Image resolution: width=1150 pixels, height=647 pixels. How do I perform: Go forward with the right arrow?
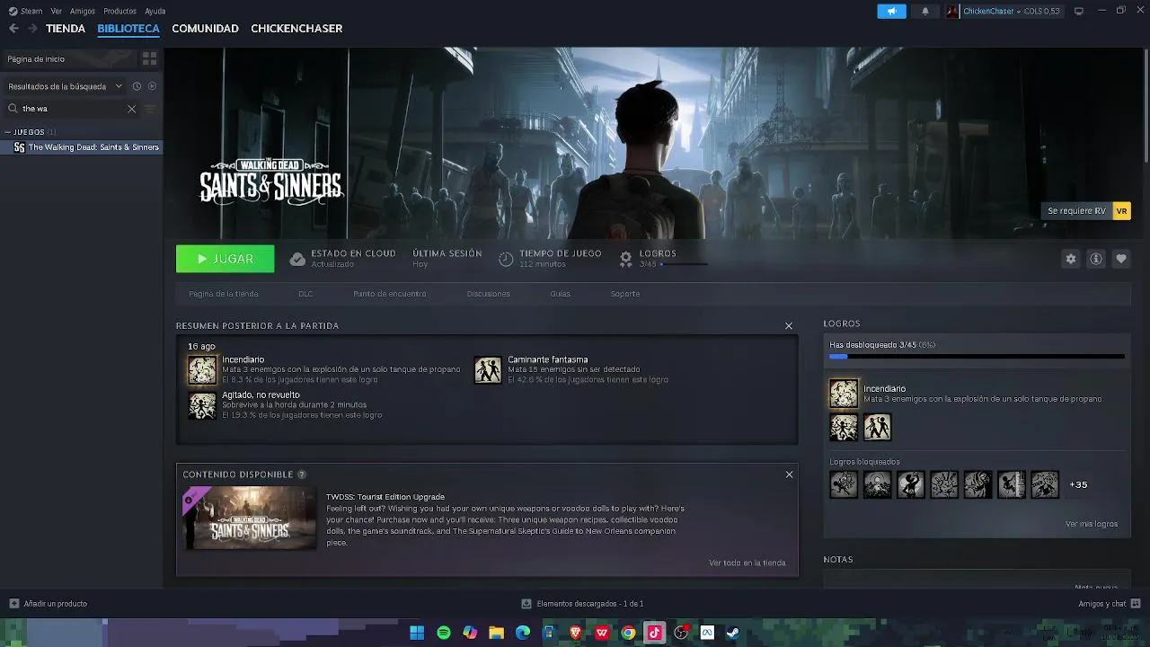pos(32,29)
